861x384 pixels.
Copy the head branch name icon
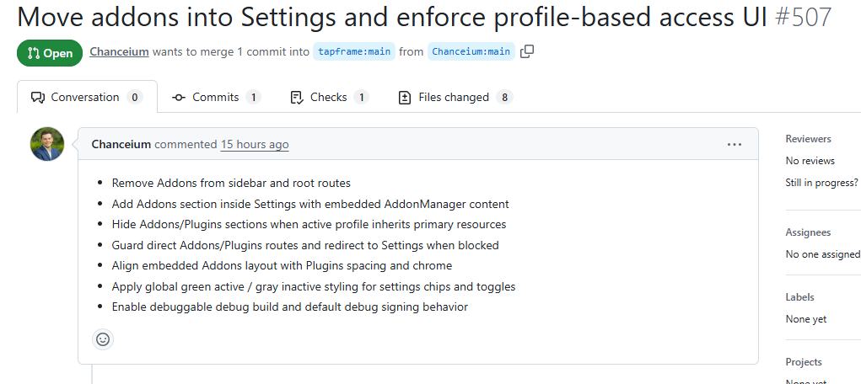coord(527,51)
